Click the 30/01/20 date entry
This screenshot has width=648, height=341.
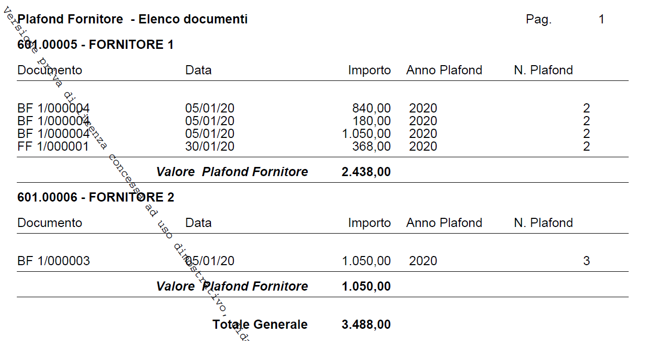[210, 147]
